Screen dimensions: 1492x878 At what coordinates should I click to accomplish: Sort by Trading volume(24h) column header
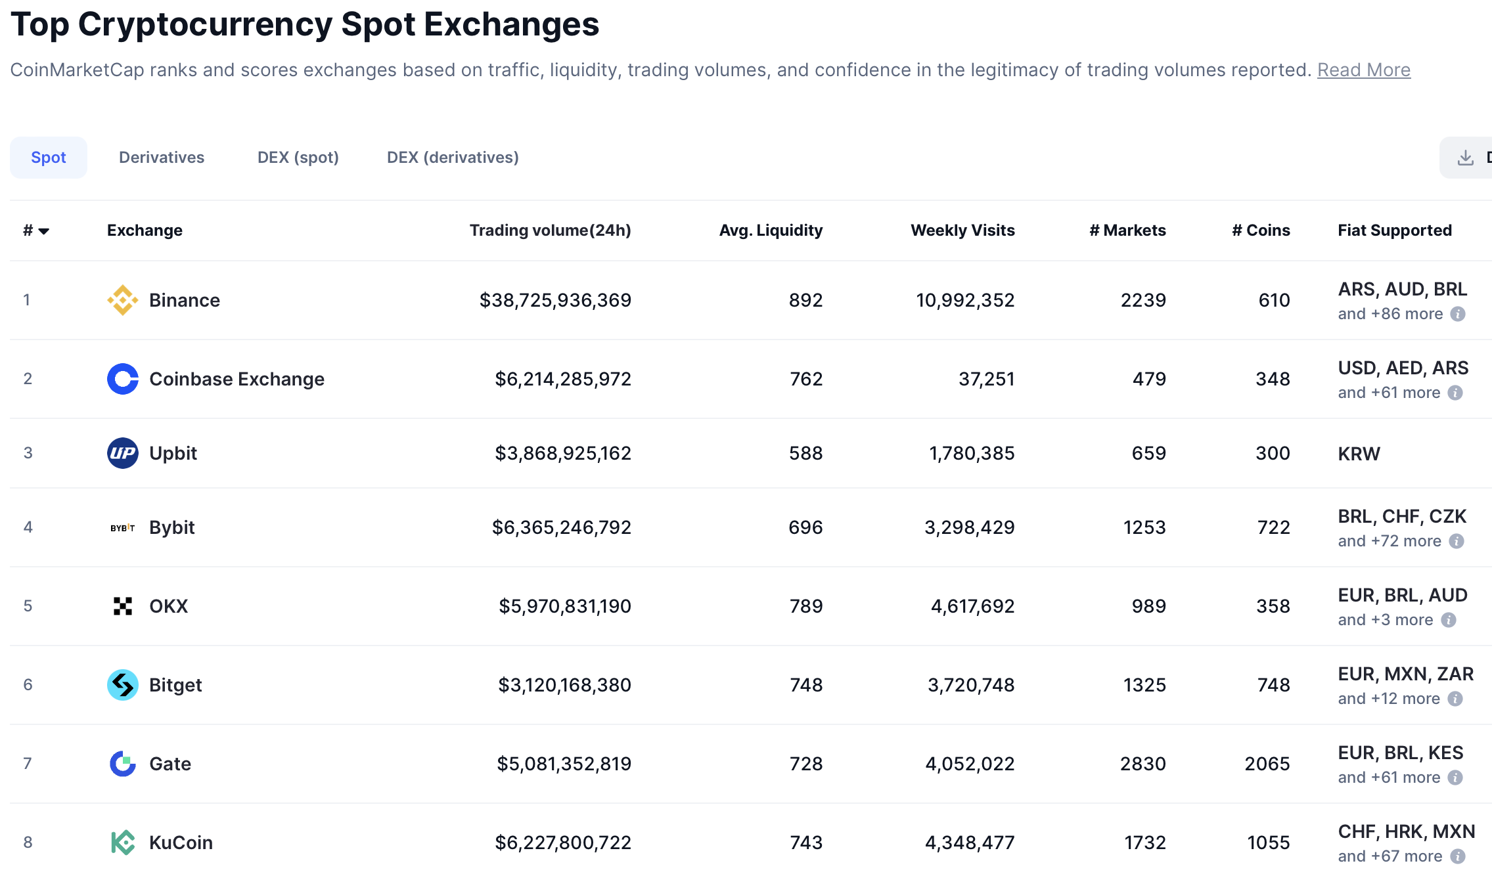pyautogui.click(x=550, y=230)
